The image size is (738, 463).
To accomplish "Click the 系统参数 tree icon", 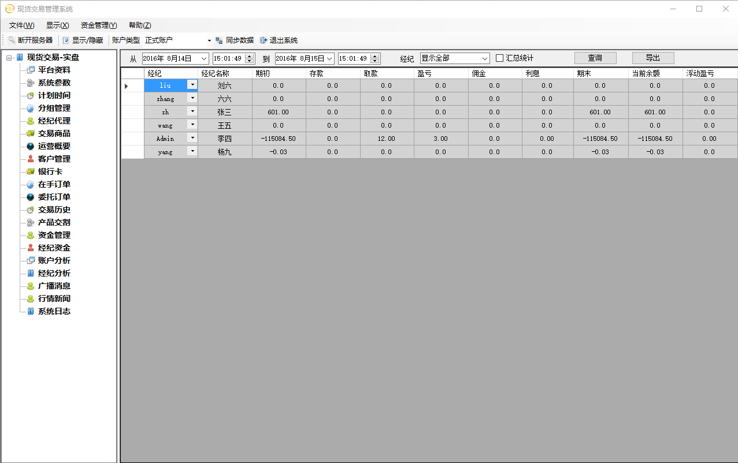I will coord(31,83).
